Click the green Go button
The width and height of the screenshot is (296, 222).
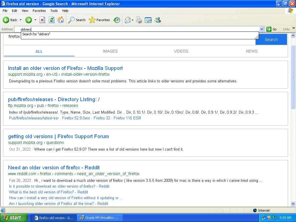[x=271, y=29]
